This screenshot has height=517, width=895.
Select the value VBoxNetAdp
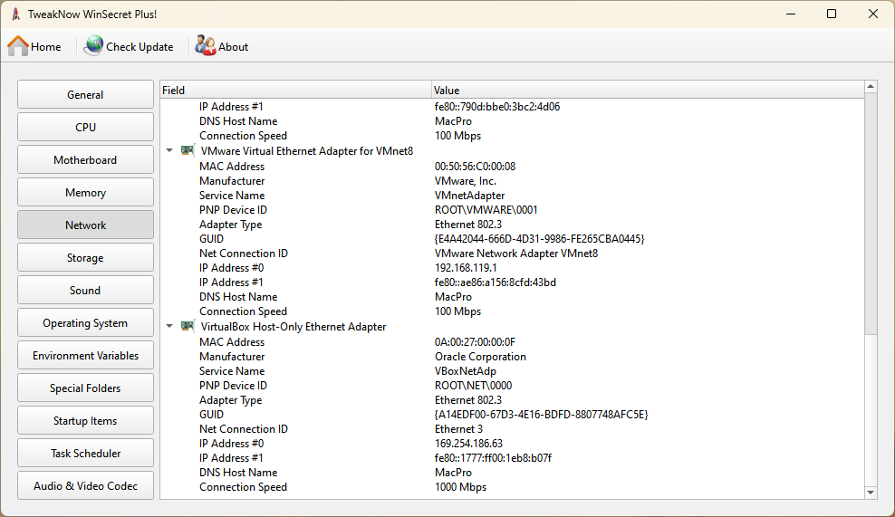[466, 371]
